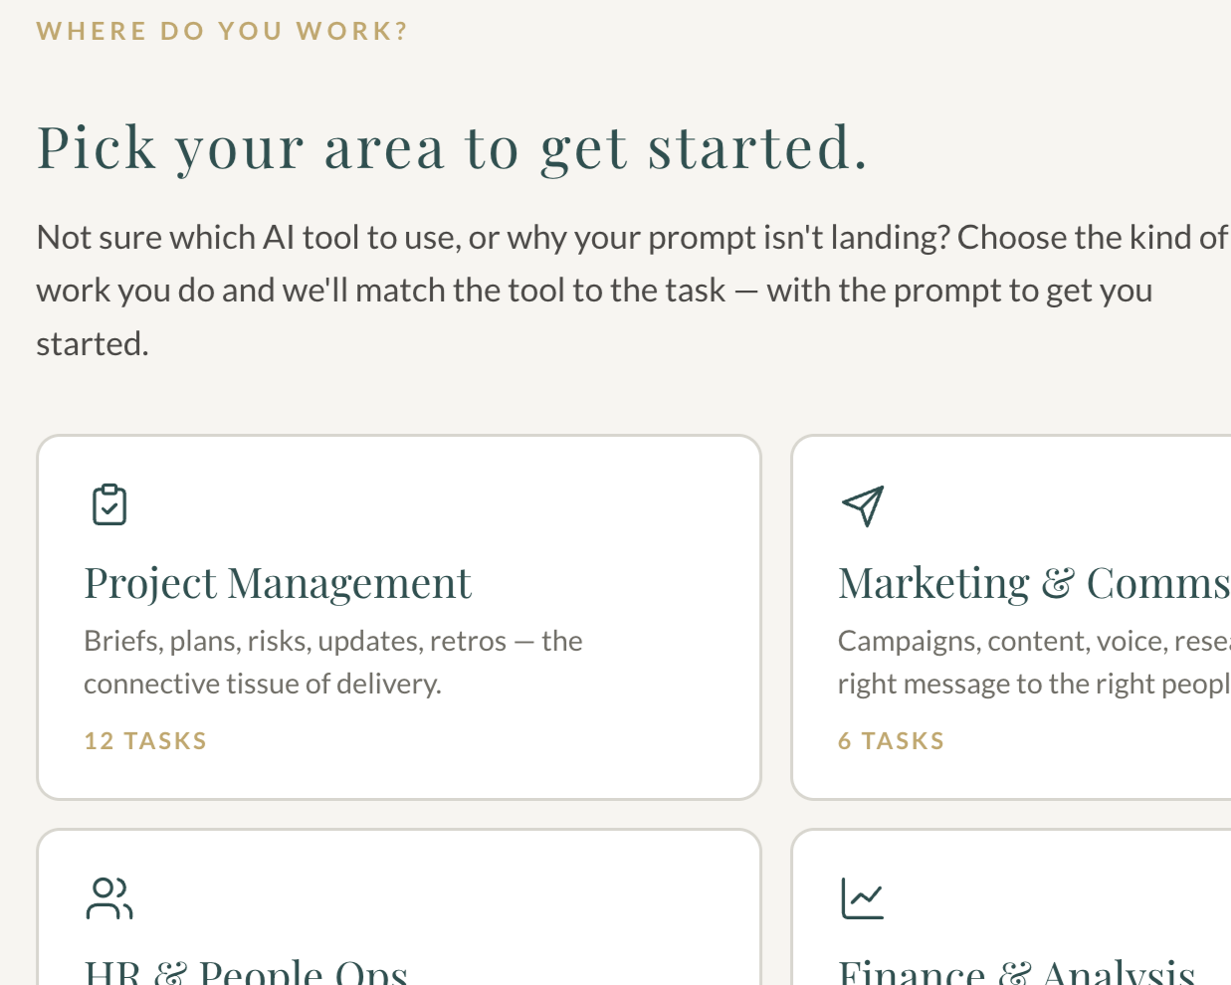Open the Marketing & Comms card title
Image resolution: width=1231 pixels, height=985 pixels.
click(x=1034, y=584)
